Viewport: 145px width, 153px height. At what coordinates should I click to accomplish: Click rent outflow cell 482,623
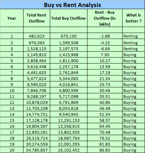(x=37, y=36)
